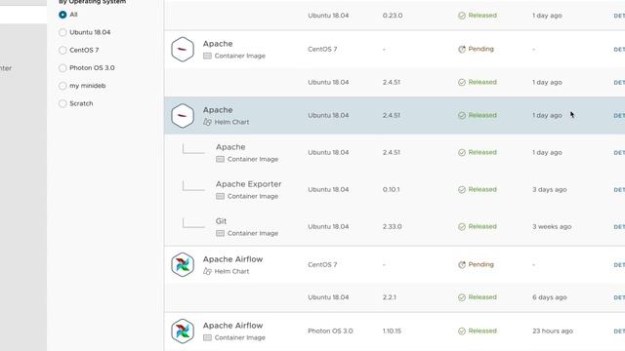Viewport: 625px width, 351px height.
Task: Click the Apache Airflow Helm Chart title
Action: click(232, 259)
